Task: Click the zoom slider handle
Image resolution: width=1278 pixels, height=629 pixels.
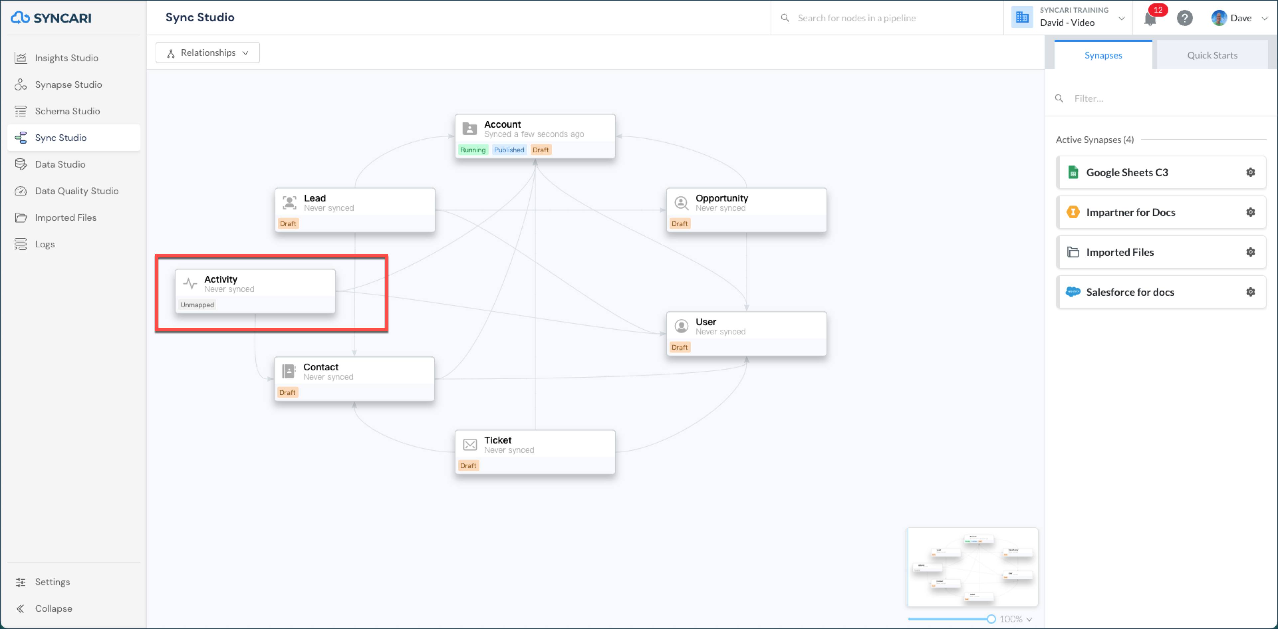Action: click(991, 619)
